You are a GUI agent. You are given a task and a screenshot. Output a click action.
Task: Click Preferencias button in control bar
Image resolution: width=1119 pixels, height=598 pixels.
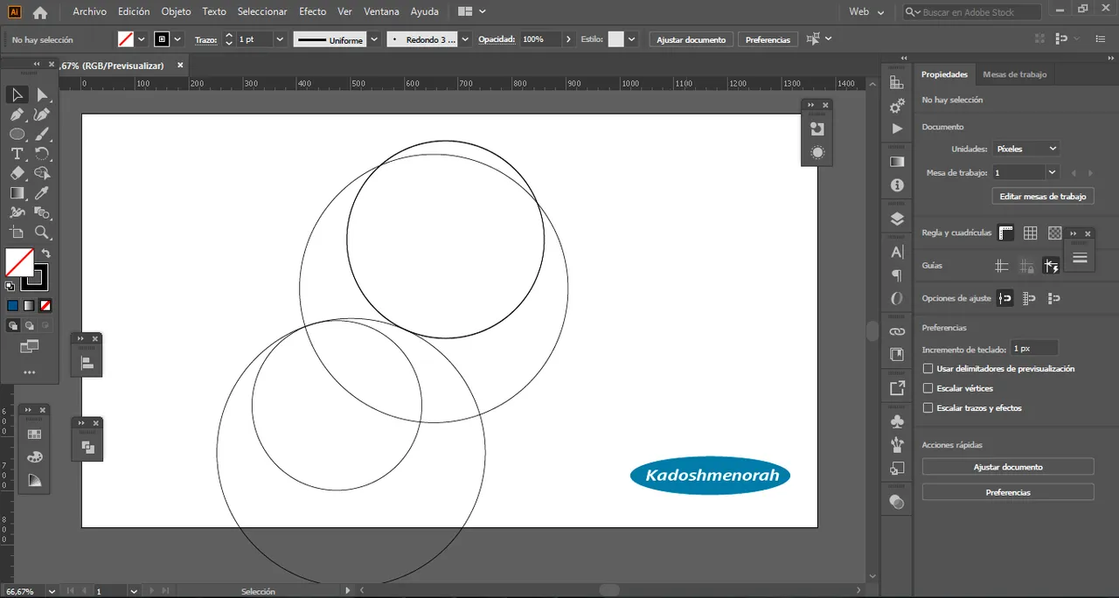coord(768,39)
